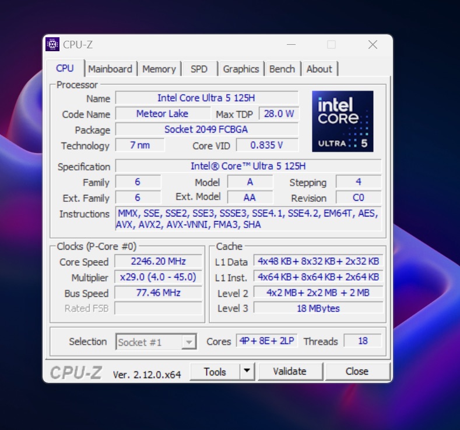Click the Ext. Family value 6
Viewport: 460px width, 430px height.
click(138, 197)
